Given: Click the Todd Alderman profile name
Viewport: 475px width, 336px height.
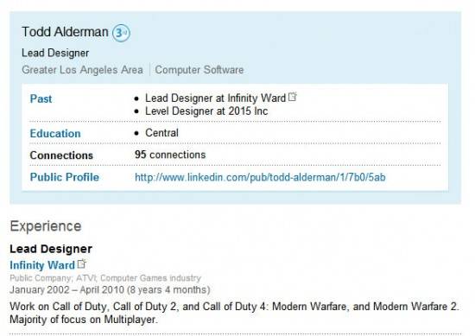Looking at the screenshot, I should coord(65,32).
